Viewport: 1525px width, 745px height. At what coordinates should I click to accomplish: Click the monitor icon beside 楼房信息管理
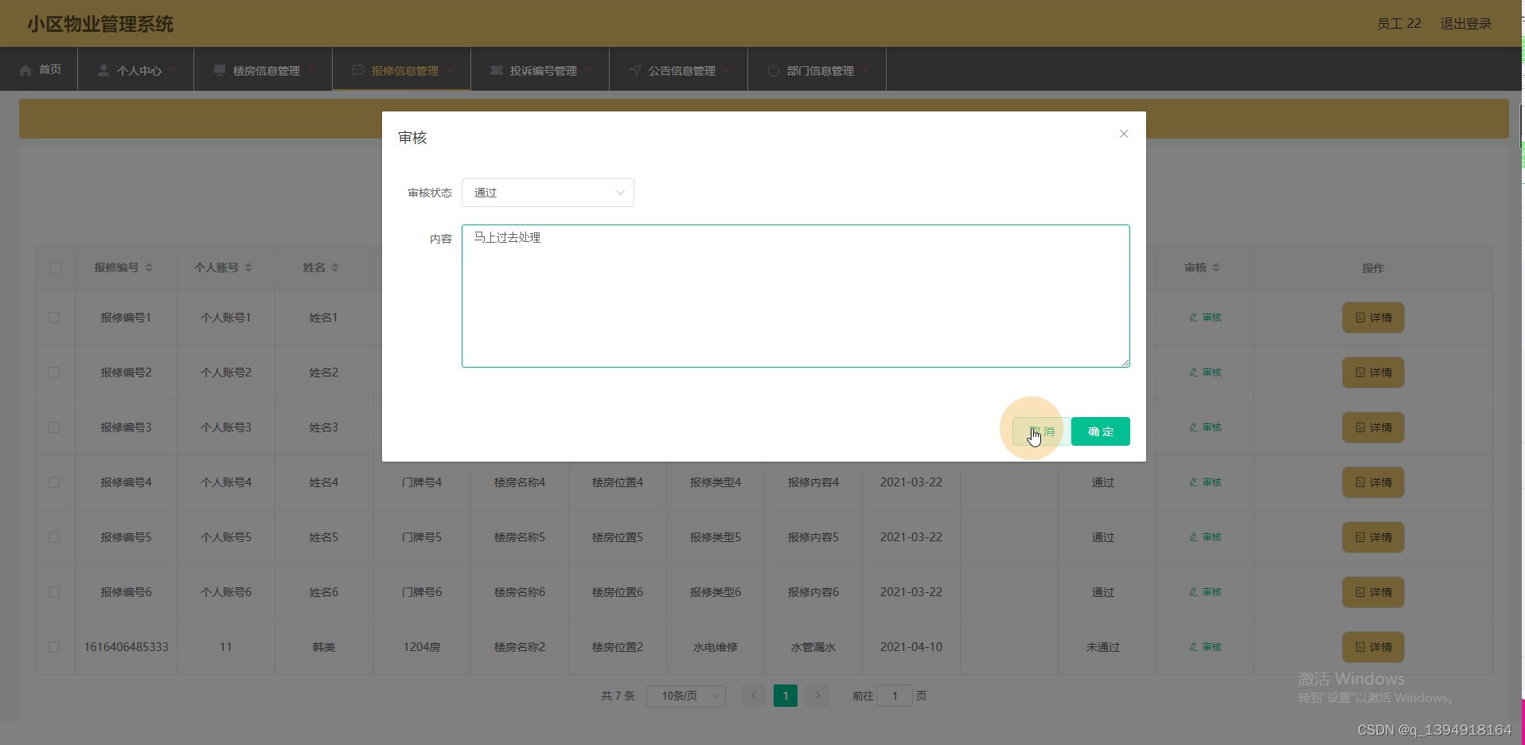(220, 70)
